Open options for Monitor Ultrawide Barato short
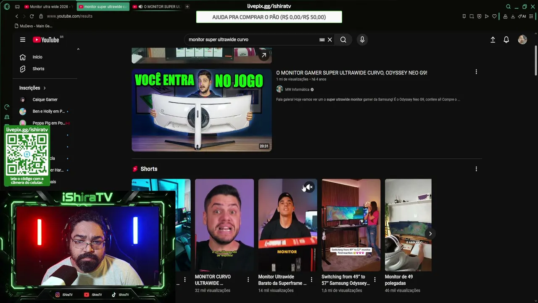The width and height of the screenshot is (538, 303). click(x=311, y=279)
